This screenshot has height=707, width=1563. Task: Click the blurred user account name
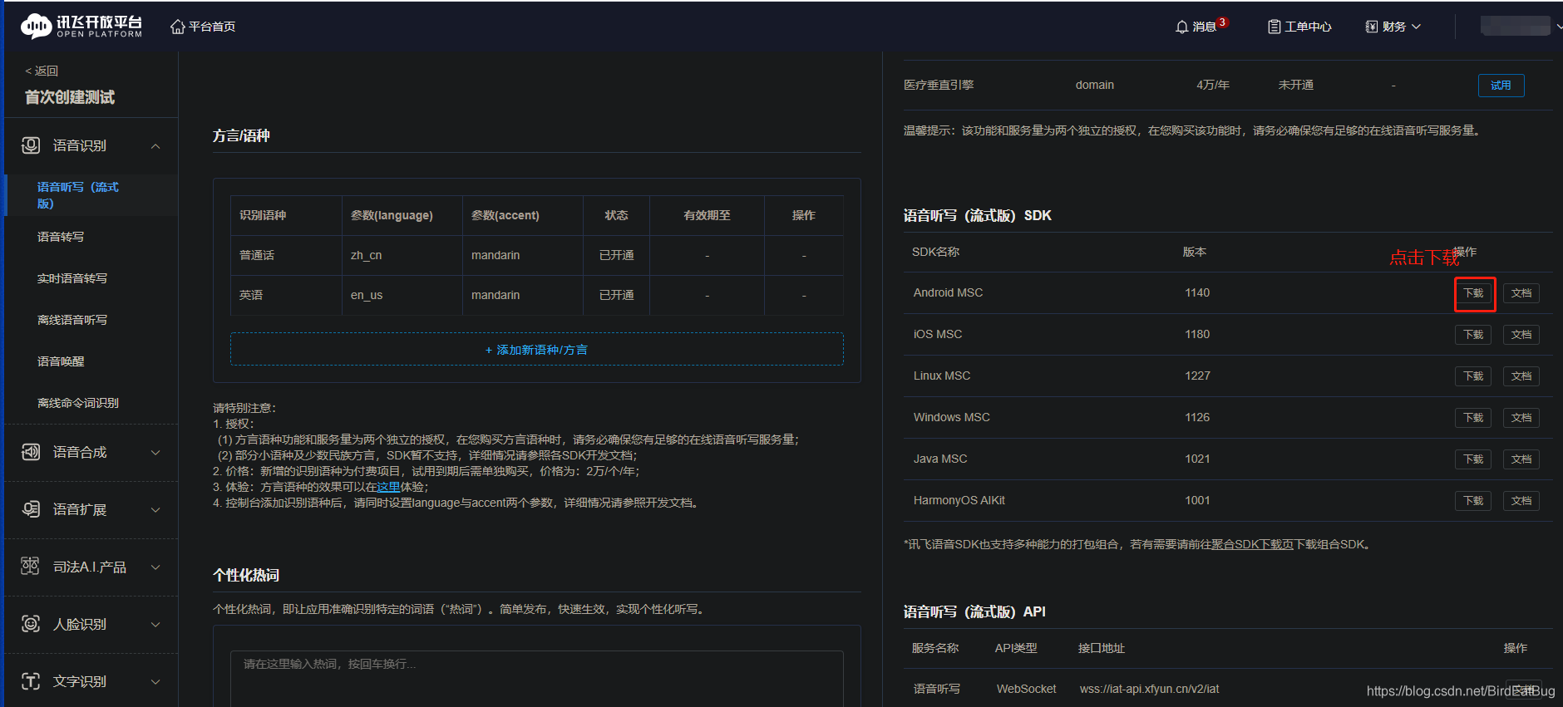click(x=1516, y=26)
